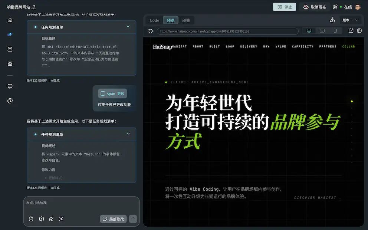This screenshot has height=230, width=368.
Task: Collapse the second 任务规划清单 card
Action: click(x=128, y=134)
